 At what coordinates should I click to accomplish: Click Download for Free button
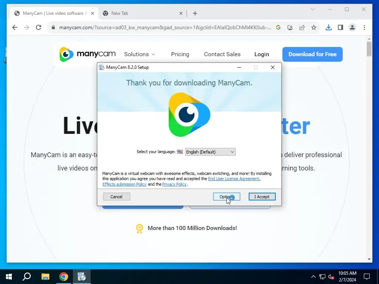click(x=312, y=54)
